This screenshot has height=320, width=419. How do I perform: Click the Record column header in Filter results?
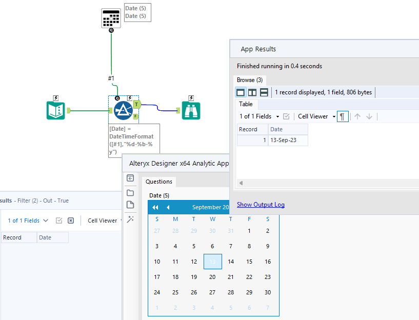(x=19, y=237)
